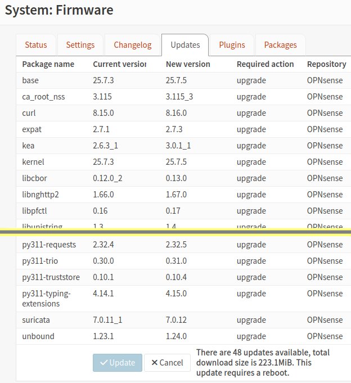Viewport: 351px width, 383px height.
Task: Click the kea package entry
Action: pos(28,146)
